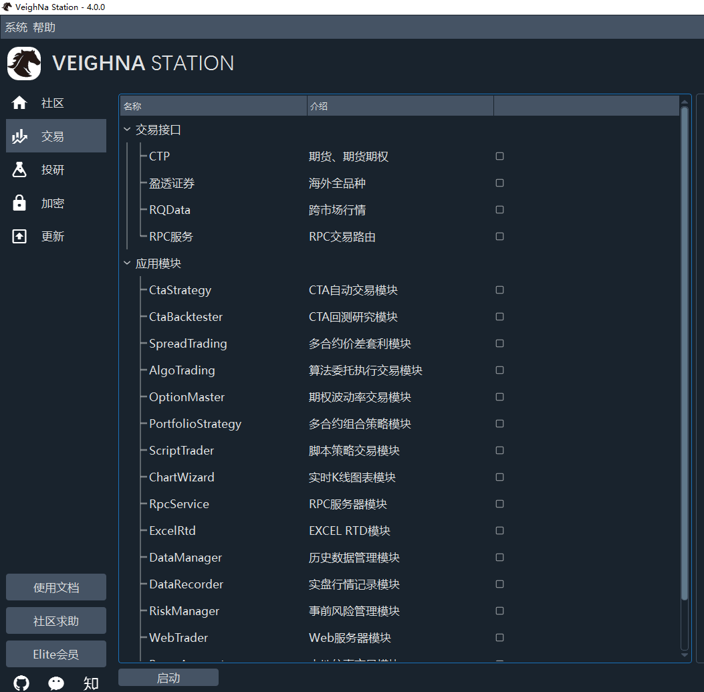Image resolution: width=704 pixels, height=692 pixels.
Task: Switch to the 更新 section
Action: 56,236
